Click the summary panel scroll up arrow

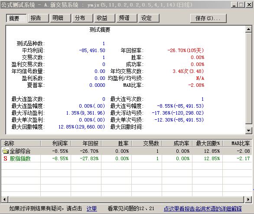(x=248, y=29)
